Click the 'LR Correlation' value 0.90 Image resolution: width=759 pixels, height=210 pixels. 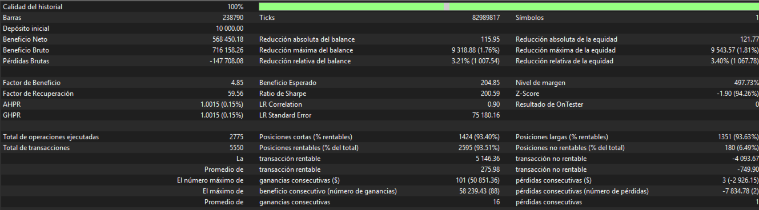pyautogui.click(x=494, y=104)
